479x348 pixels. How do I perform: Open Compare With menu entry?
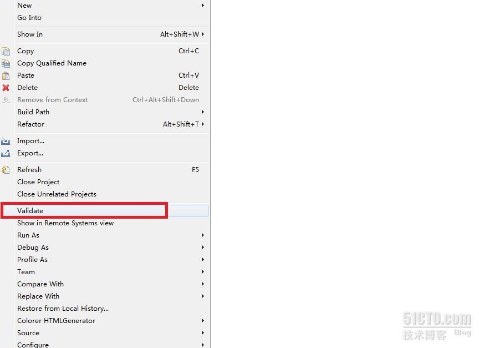105,284
